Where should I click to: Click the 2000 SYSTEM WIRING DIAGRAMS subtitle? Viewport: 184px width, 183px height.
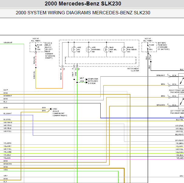tap(83, 13)
